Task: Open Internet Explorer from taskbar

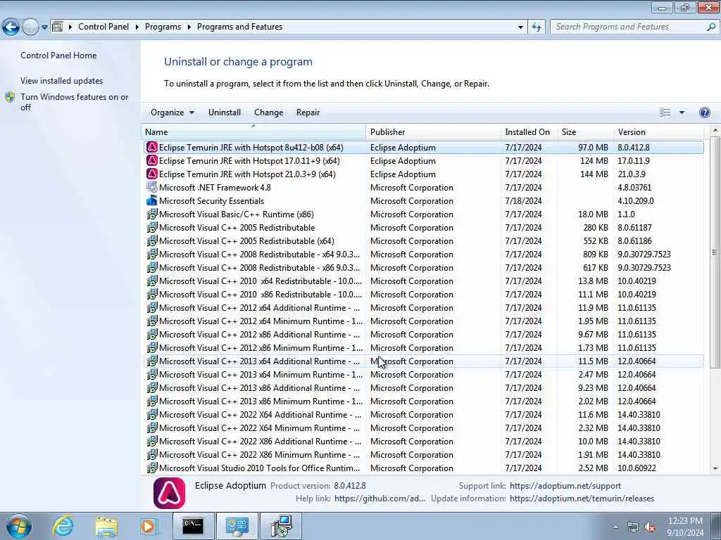Action: coord(62,526)
